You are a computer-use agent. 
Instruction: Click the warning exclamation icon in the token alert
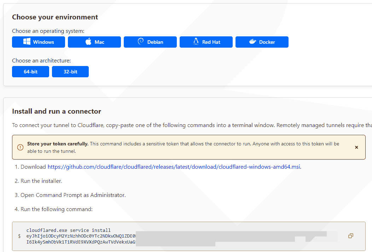[x=21, y=147]
